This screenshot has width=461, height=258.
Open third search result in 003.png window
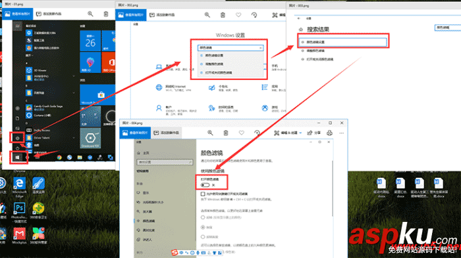(x=317, y=59)
